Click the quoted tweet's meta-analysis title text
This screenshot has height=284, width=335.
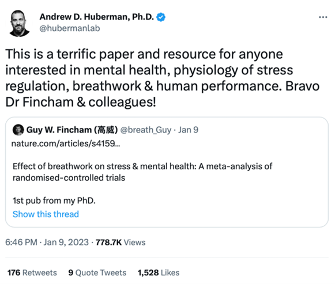pos(142,172)
